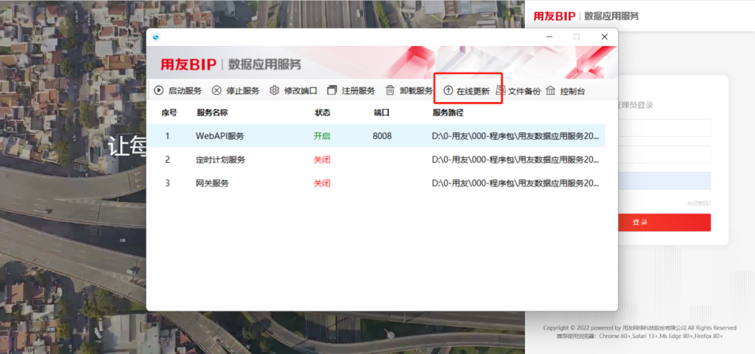Click the app icon in the title bar

[x=155, y=37]
